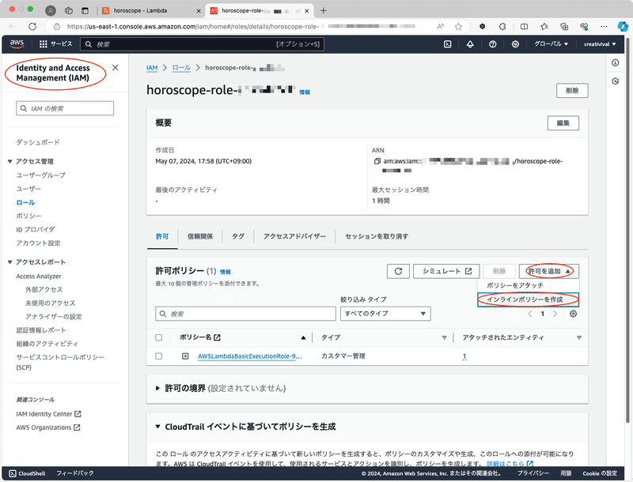Open the browser collections icon
Screen dimensions: 633x482
564,27
